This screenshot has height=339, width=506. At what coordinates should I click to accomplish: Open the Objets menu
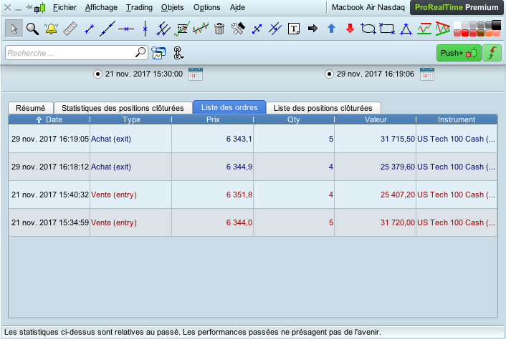pyautogui.click(x=172, y=7)
